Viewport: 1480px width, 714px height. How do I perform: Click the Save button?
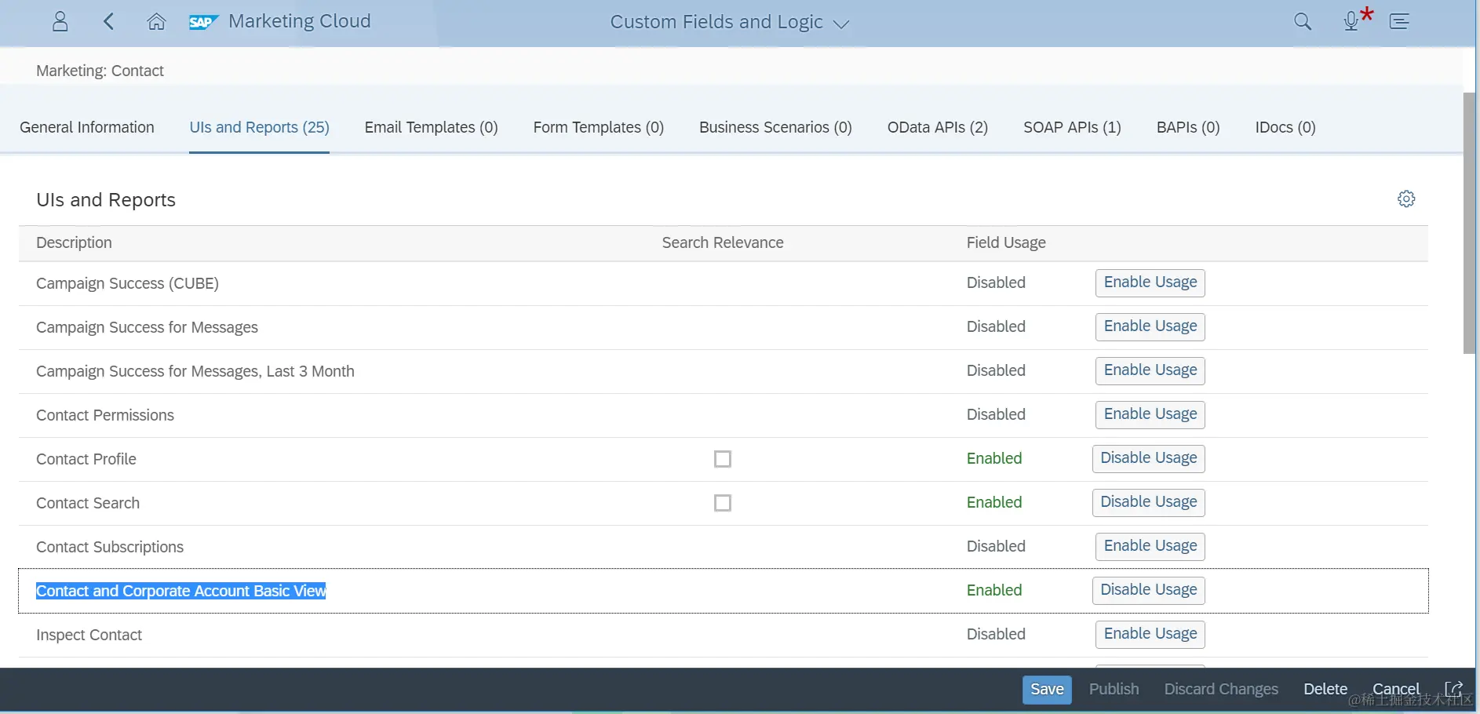click(x=1047, y=689)
